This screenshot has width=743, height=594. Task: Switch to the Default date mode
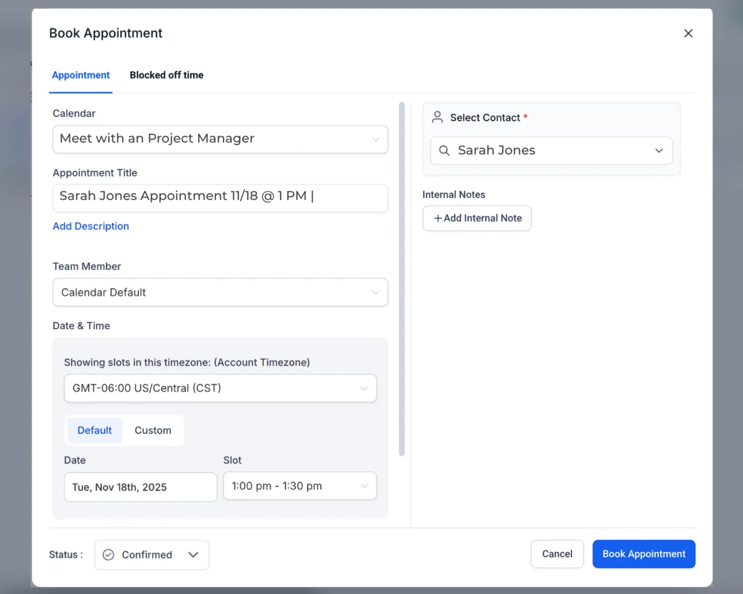[95, 431]
